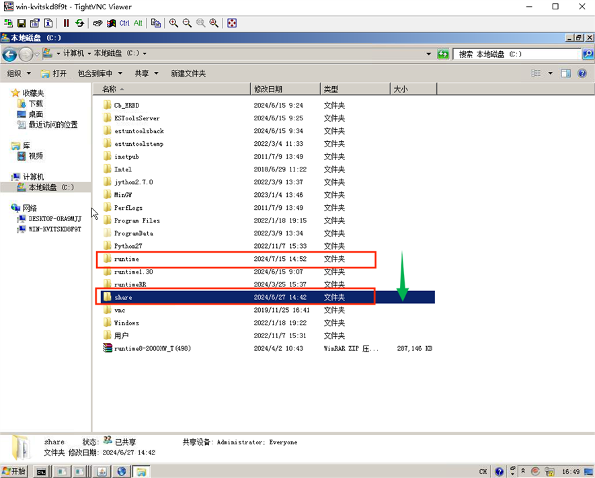This screenshot has width=595, height=478.
Task: Toggle the Alt key hold button
Action: [x=138, y=23]
